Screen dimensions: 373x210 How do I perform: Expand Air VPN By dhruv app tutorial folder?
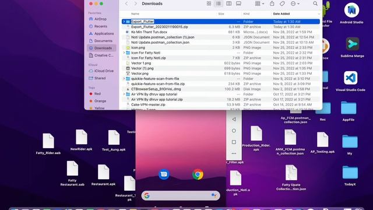[124, 94]
